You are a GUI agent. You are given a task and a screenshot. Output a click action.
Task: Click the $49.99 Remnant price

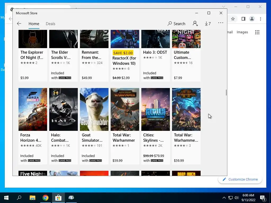coord(87,78)
